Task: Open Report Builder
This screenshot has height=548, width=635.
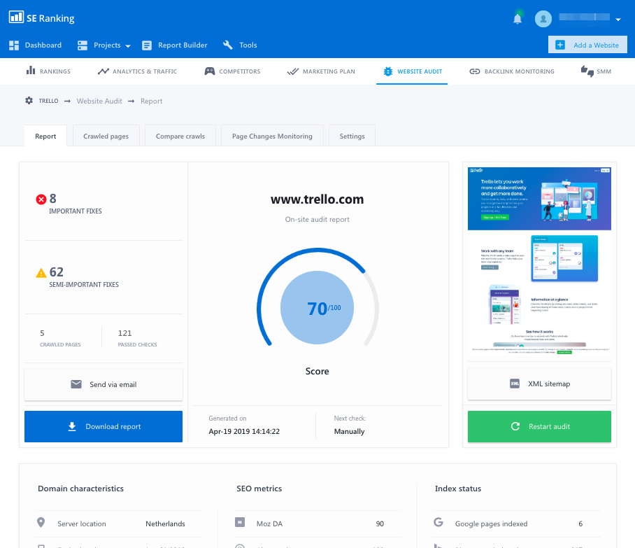Action: click(x=183, y=45)
